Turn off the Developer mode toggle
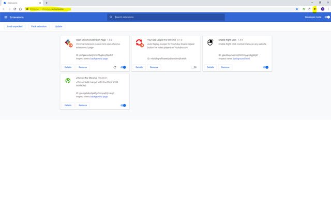Image resolution: width=331 pixels, height=207 pixels. click(x=327, y=17)
